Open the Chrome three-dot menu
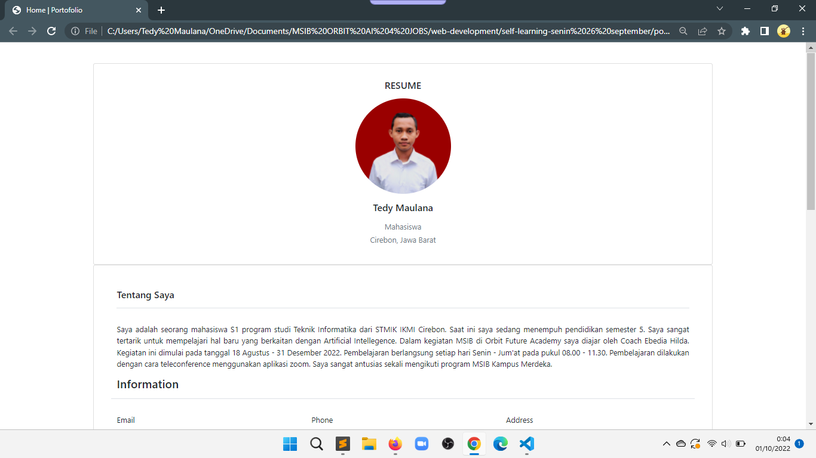 (x=803, y=30)
